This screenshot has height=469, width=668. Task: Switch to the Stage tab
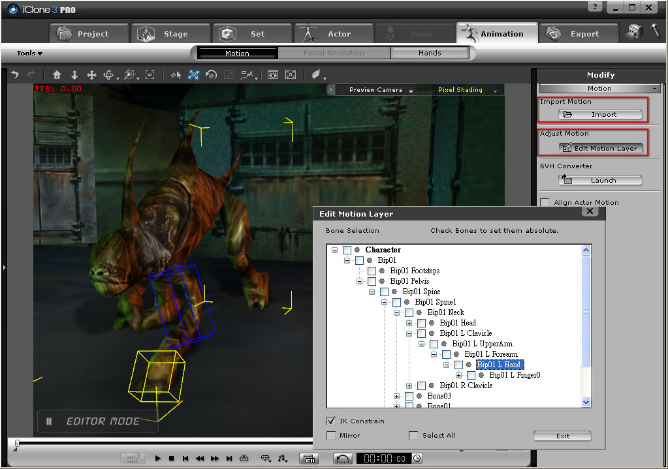click(170, 34)
